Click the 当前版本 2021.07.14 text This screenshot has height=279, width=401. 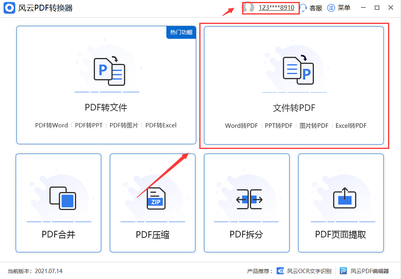point(35,271)
